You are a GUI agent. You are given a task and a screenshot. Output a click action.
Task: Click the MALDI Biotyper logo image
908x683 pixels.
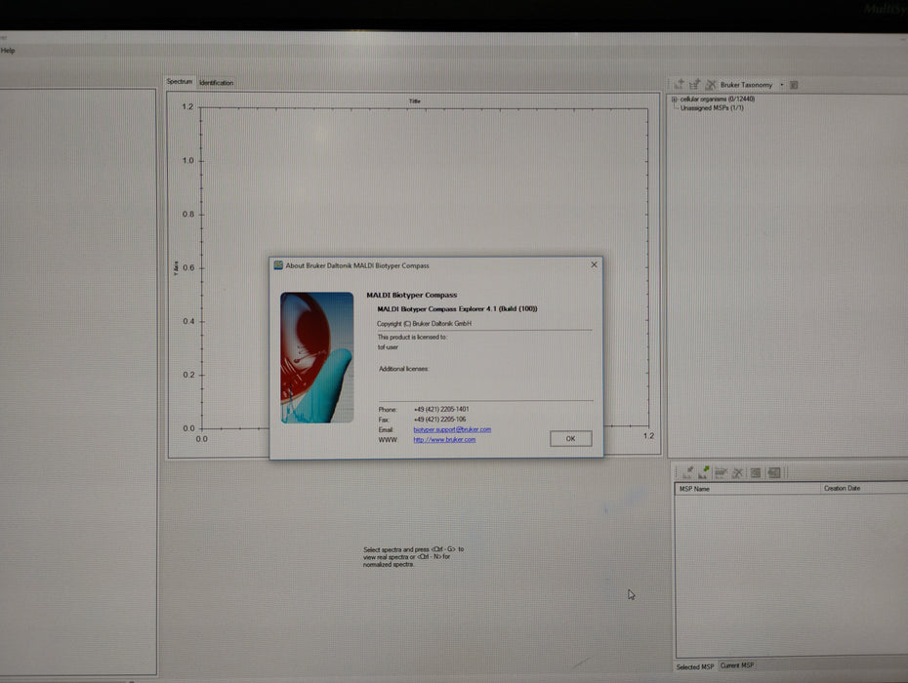[x=316, y=358]
